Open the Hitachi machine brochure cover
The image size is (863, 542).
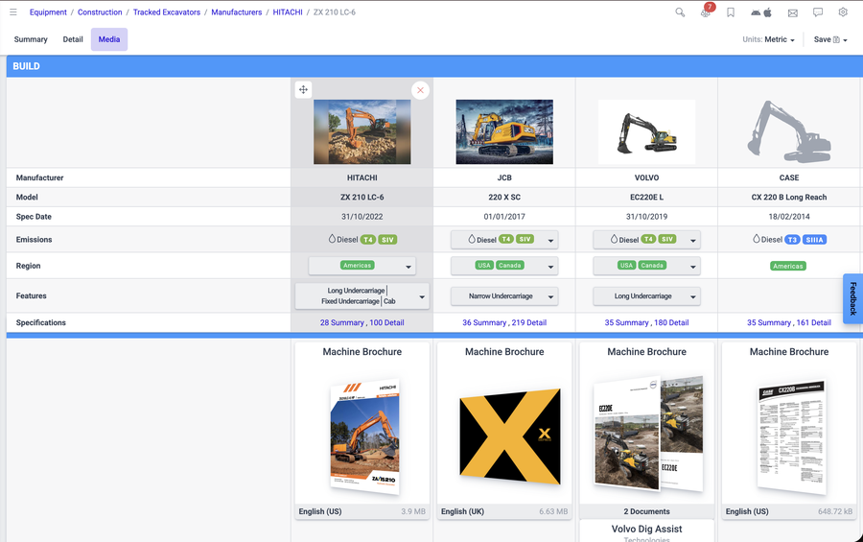click(365, 436)
